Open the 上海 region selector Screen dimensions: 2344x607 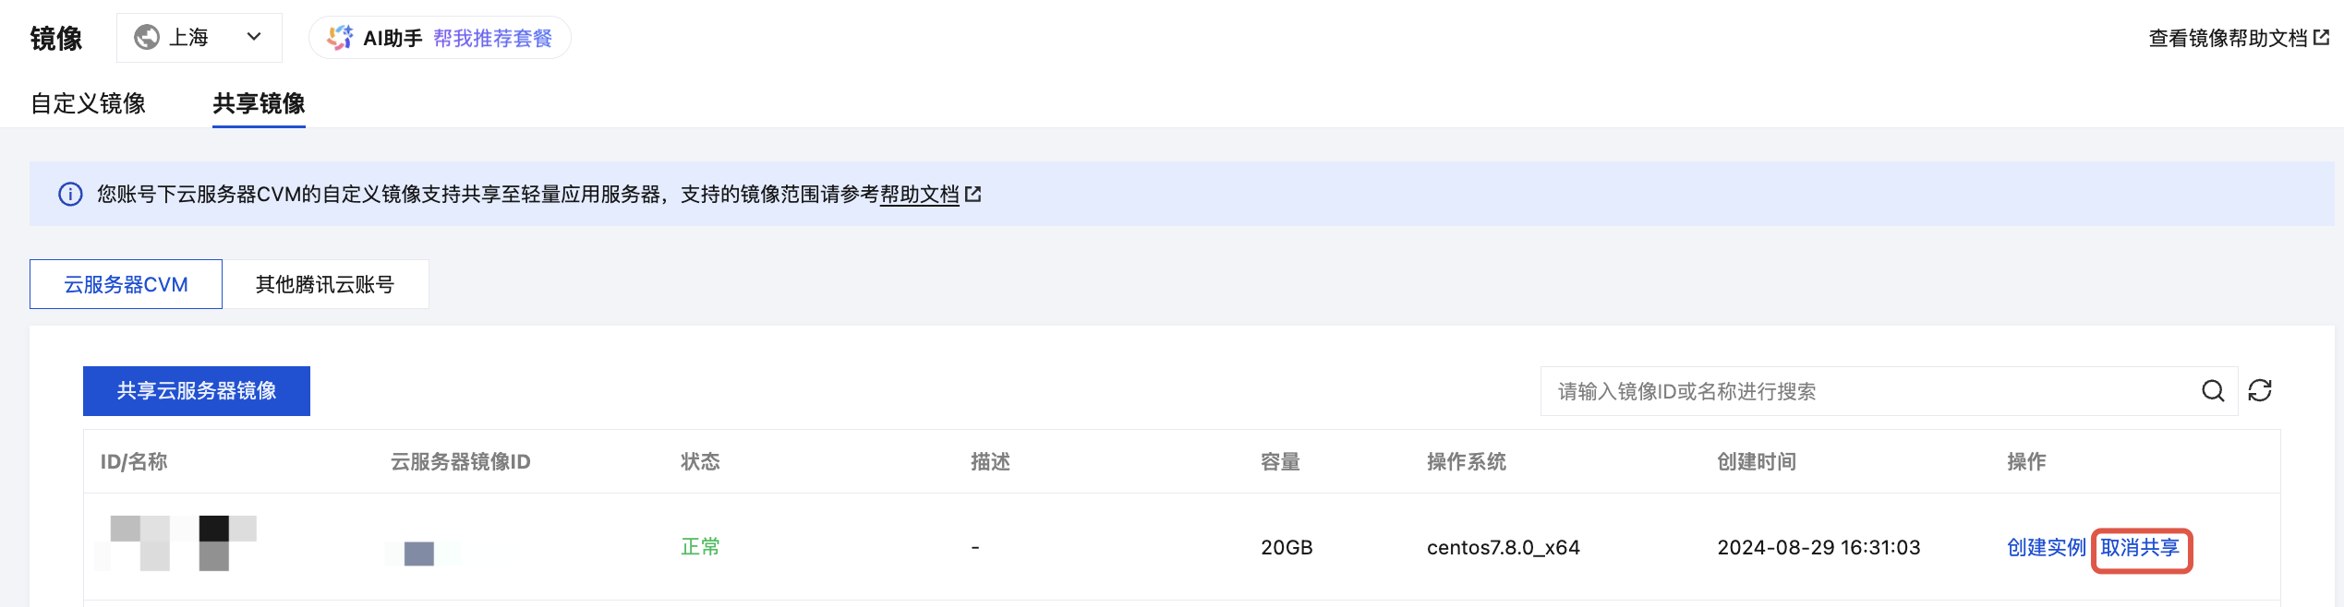(x=199, y=38)
